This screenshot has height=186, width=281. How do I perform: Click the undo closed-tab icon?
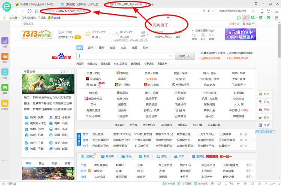click(x=269, y=11)
